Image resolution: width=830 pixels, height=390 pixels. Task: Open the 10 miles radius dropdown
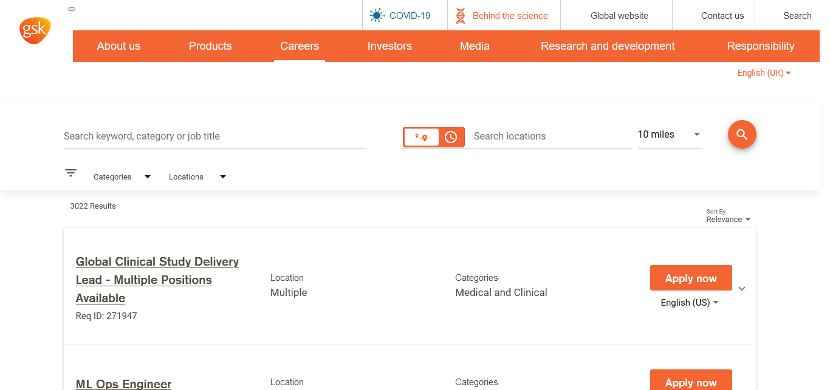click(x=669, y=135)
